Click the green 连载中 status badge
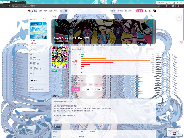The image size is (184, 138). coord(54,71)
